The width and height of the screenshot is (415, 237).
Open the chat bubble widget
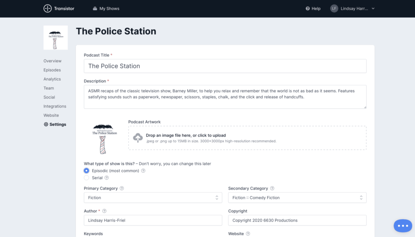pos(402,226)
